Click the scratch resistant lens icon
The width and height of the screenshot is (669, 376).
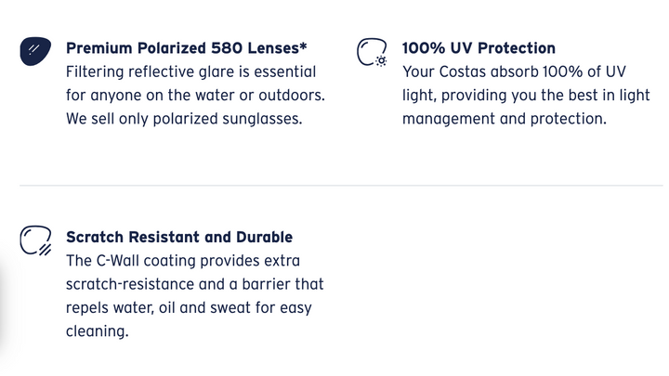pyautogui.click(x=36, y=240)
